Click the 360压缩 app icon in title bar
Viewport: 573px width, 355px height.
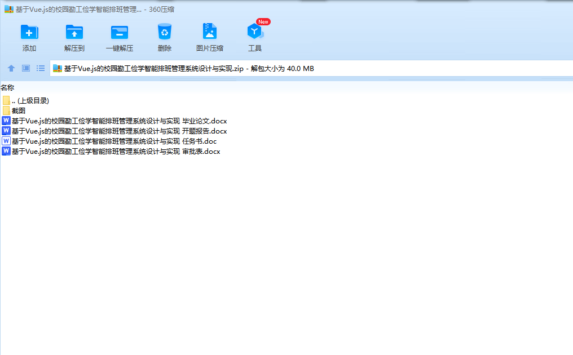pos(9,10)
